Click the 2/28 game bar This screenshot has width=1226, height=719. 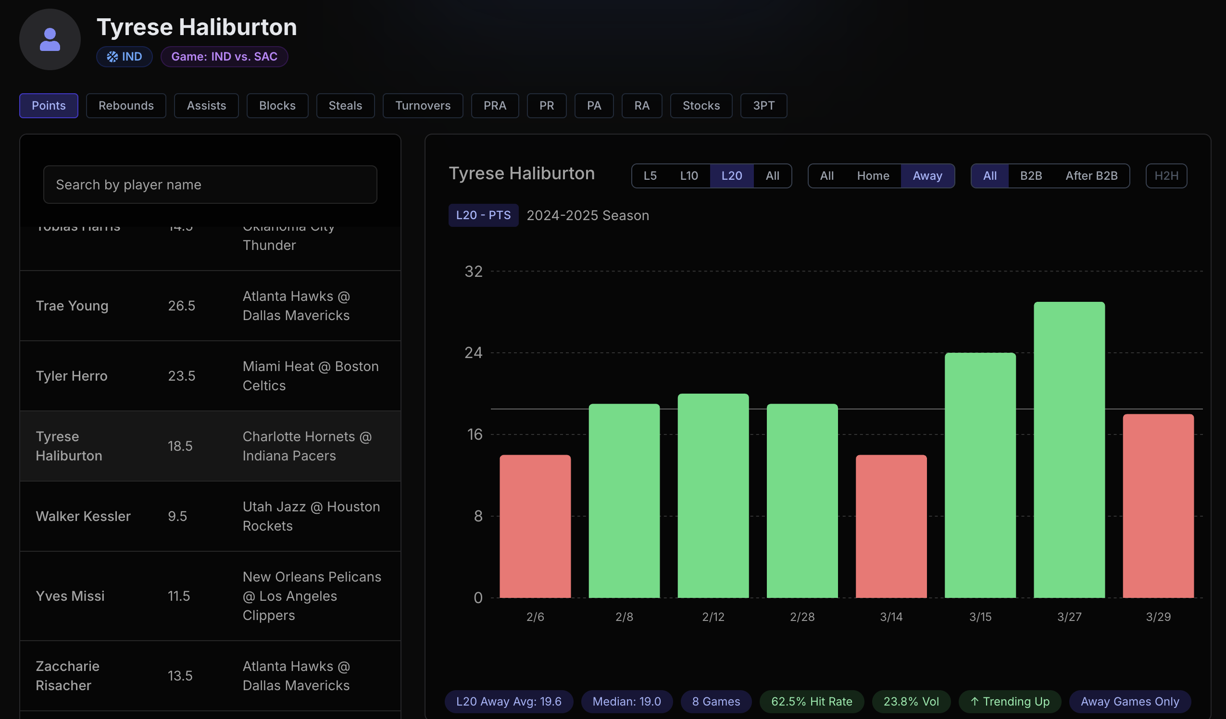(802, 501)
